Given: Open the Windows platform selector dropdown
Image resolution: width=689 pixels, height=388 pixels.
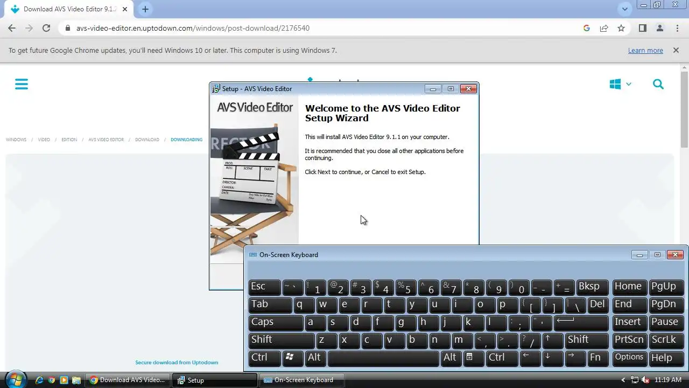Looking at the screenshot, I should 620,84.
